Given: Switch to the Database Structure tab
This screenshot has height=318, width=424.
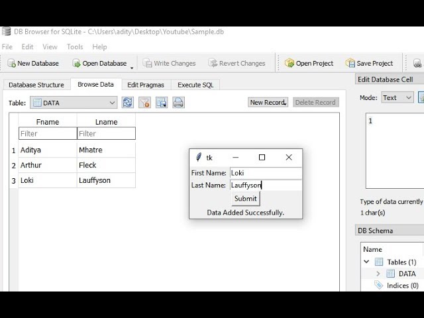Looking at the screenshot, I should click(x=36, y=85).
